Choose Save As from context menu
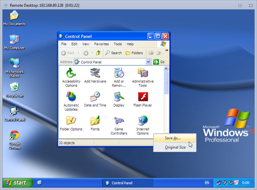 pyautogui.click(x=175, y=138)
